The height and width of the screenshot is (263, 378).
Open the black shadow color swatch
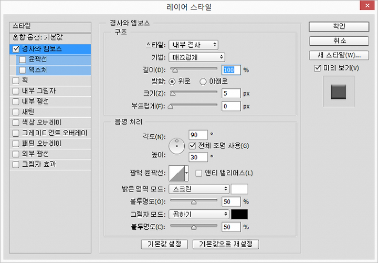tap(239, 214)
